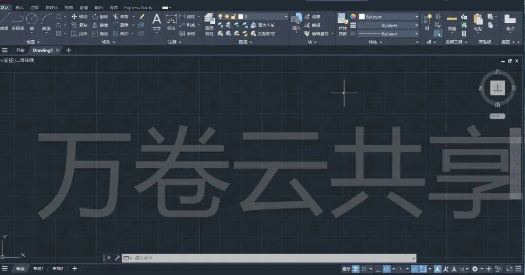Viewport: 525px width, 275px height.
Task: Toggle snap mode dotted-grid icon
Action: (364, 269)
